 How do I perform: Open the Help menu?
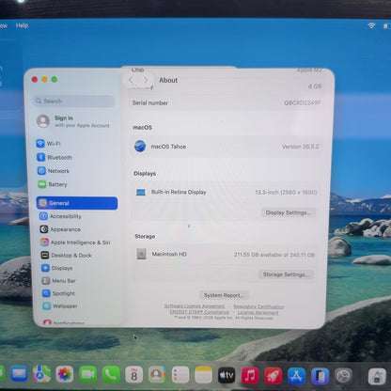pos(22,25)
